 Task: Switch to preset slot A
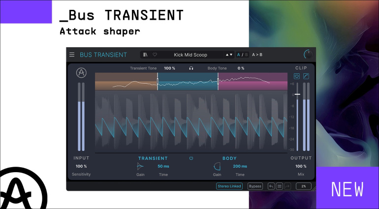[x=239, y=55]
